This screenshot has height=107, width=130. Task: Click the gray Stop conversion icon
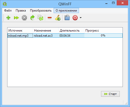coord(24,18)
